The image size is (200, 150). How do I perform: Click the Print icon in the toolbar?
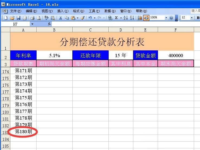point(33,18)
